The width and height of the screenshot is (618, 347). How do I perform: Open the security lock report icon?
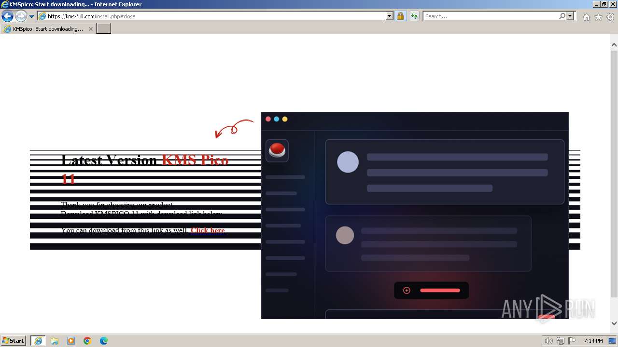400,16
